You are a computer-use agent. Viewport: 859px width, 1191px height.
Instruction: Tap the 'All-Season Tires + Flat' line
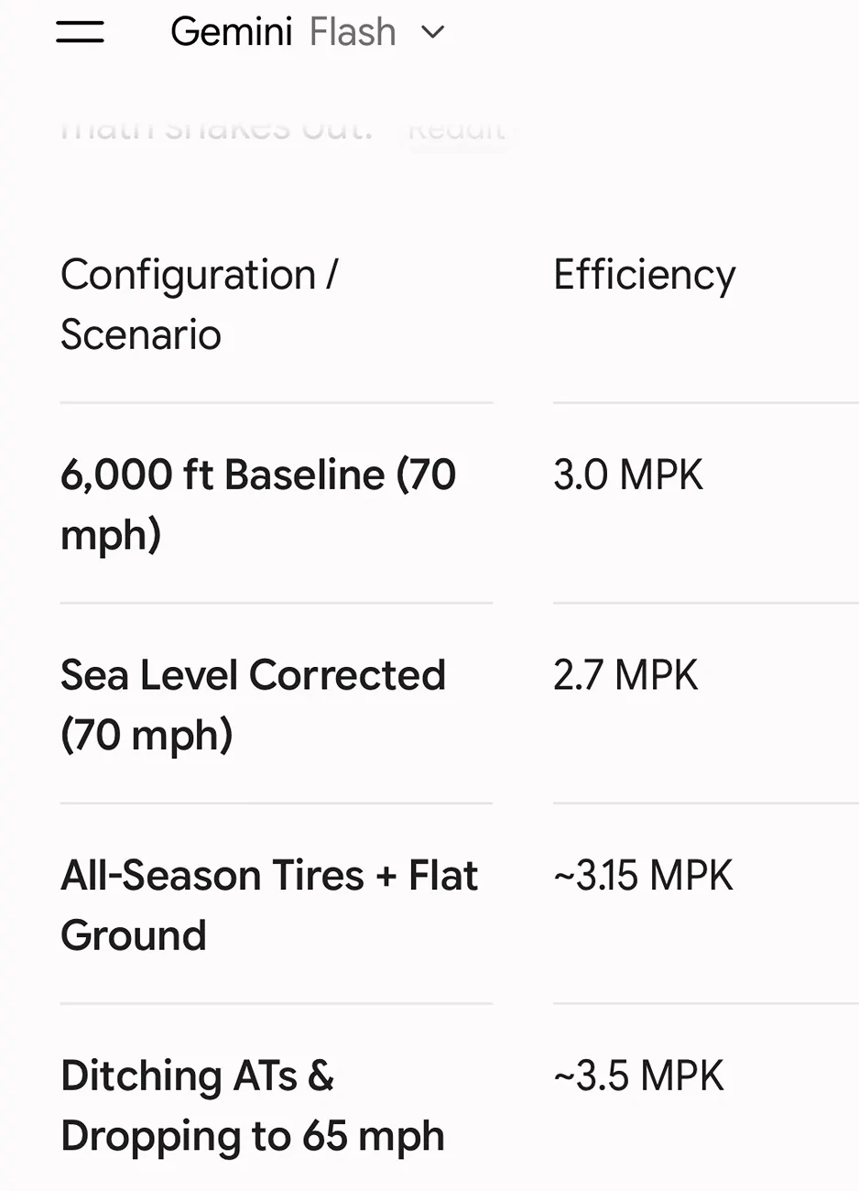[x=269, y=876]
